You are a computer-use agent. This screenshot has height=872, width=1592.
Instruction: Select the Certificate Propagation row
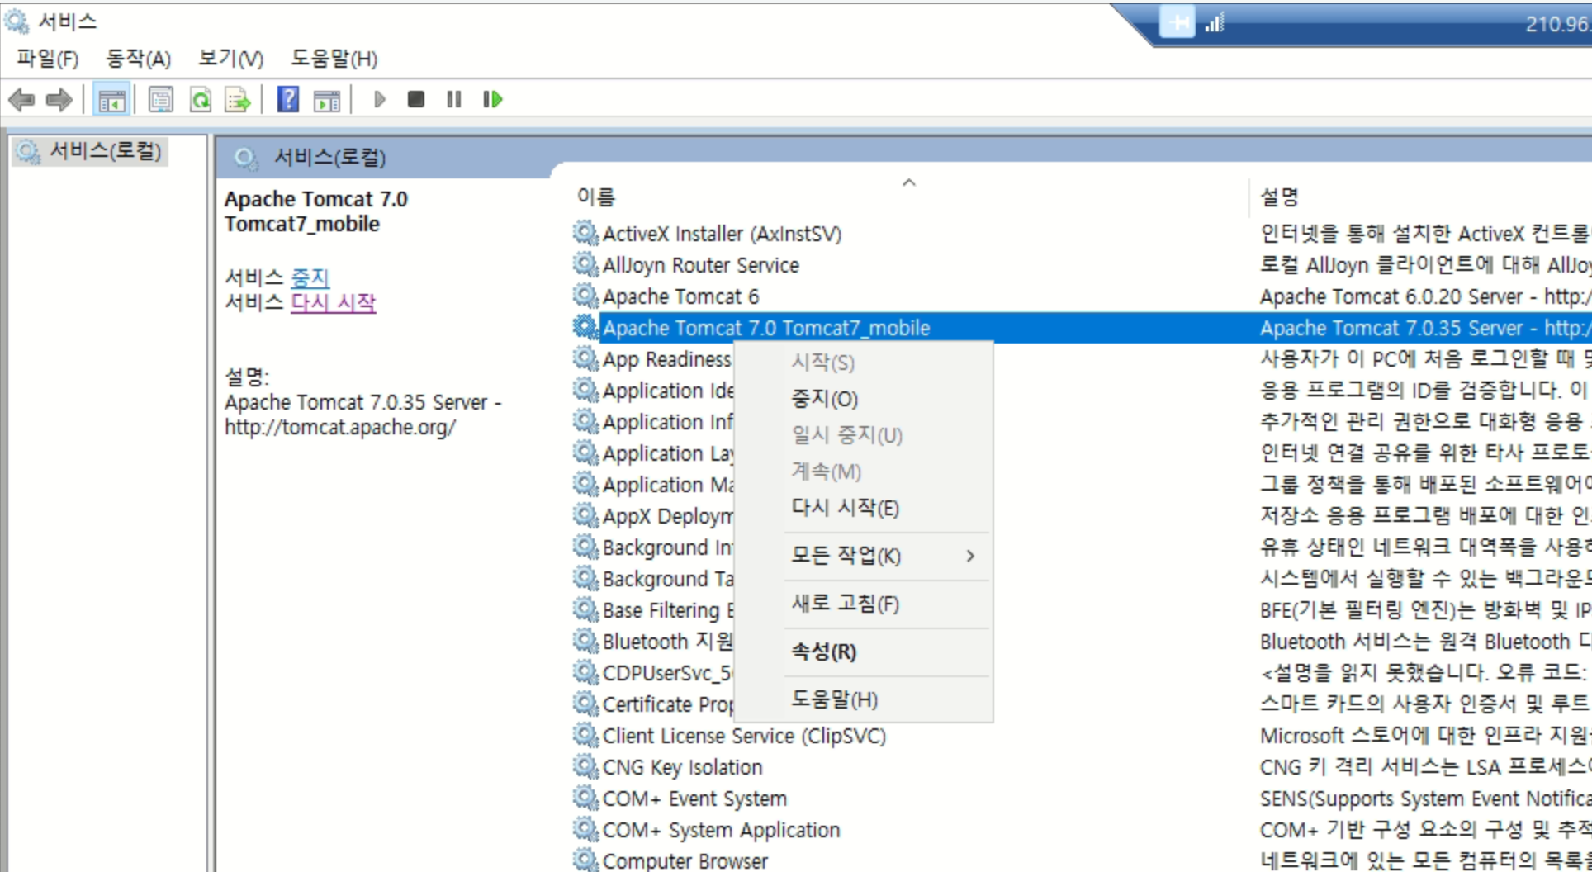(x=667, y=704)
